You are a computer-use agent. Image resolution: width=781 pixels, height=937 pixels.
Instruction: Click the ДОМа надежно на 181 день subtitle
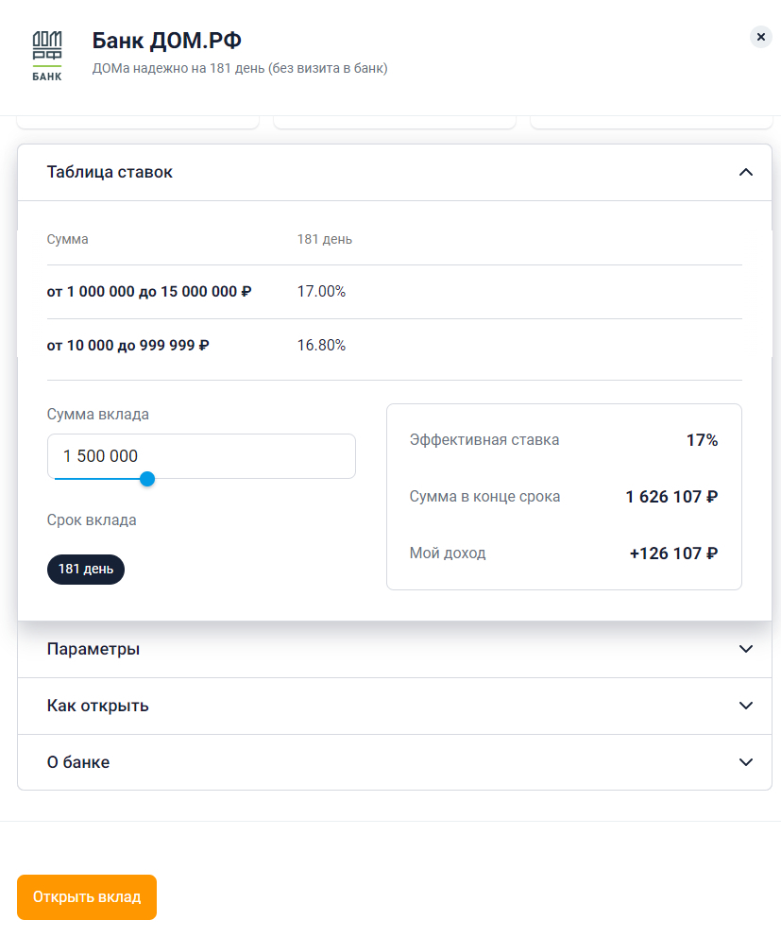pos(240,68)
